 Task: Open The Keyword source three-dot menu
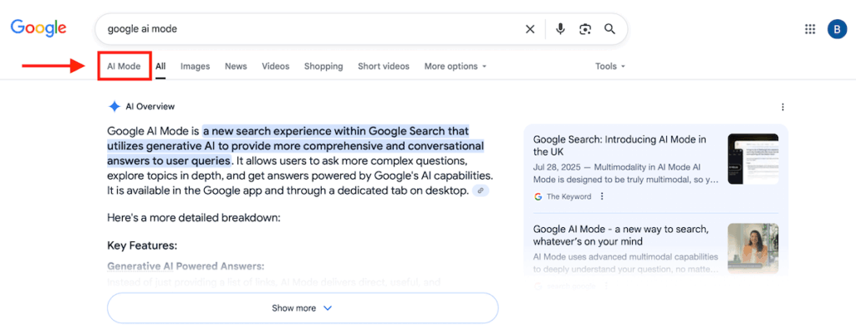click(x=602, y=196)
